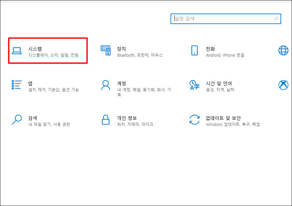Click text 위치, 카메라, 마이크
This screenshot has height=206, width=292.
tap(135, 124)
